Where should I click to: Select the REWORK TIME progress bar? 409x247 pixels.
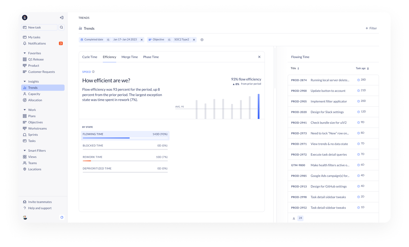[125, 161]
